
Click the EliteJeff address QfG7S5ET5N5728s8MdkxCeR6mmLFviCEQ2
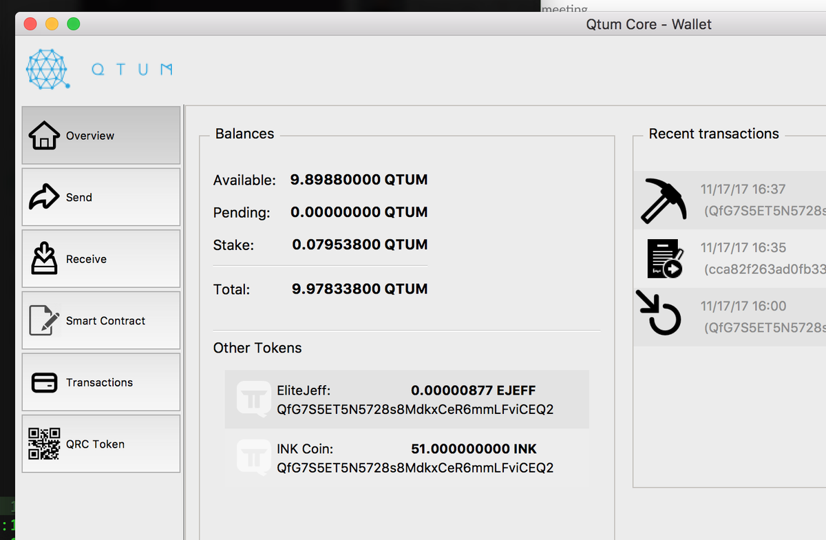point(415,410)
